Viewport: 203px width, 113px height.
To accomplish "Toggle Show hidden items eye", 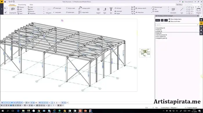I will pyautogui.click(x=169, y=19).
